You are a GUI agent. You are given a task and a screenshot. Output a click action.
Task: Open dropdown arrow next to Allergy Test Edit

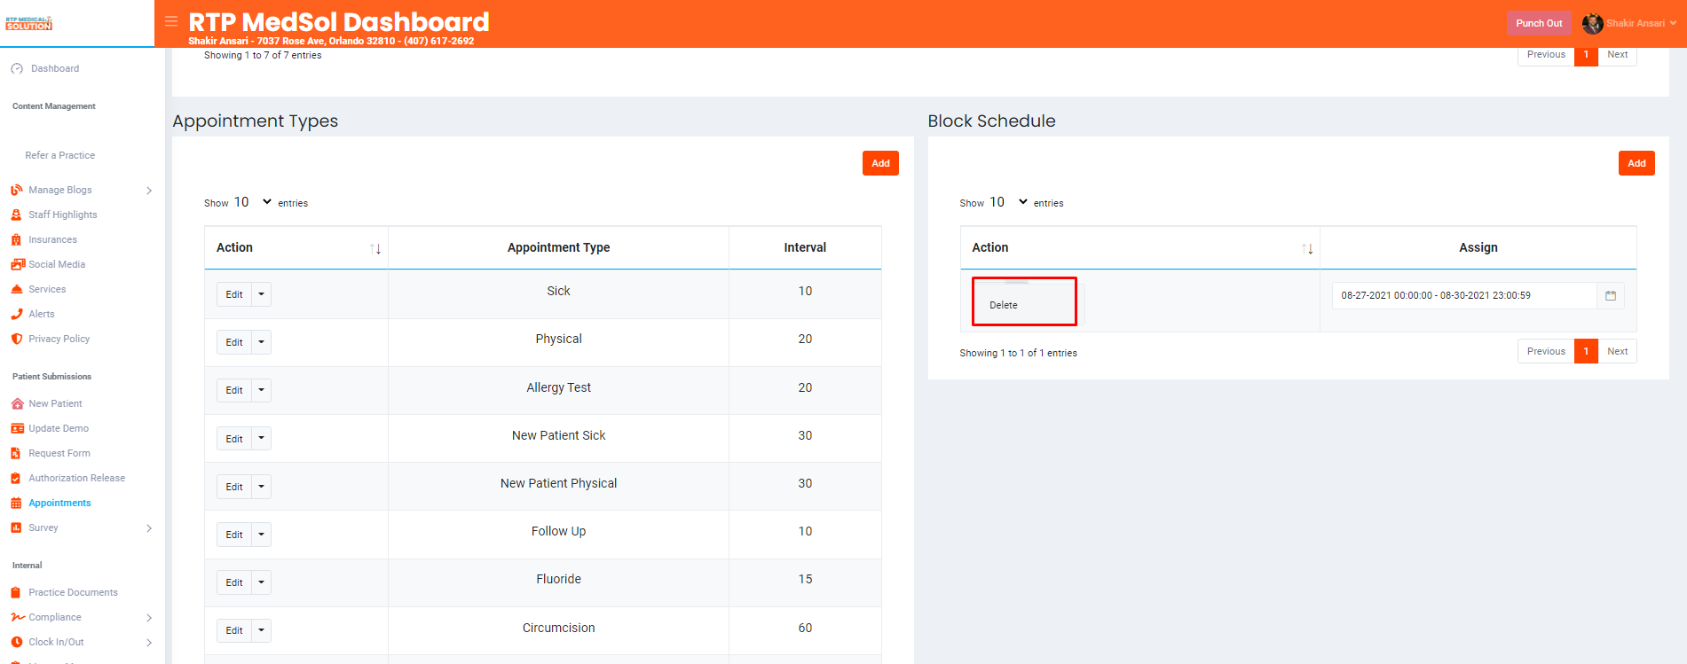click(262, 390)
